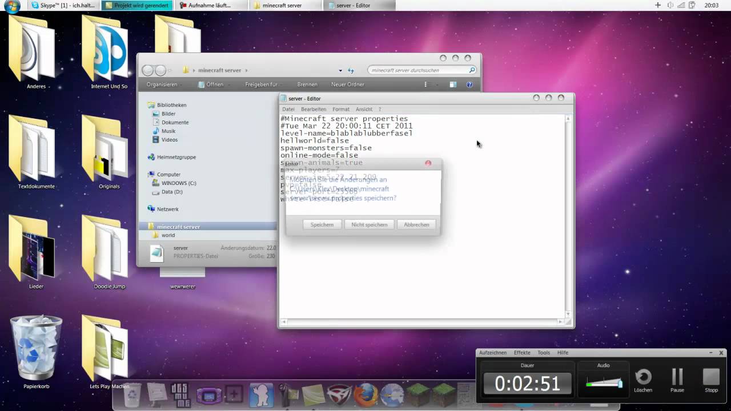Click the globe browser icon in the dock

click(391, 394)
